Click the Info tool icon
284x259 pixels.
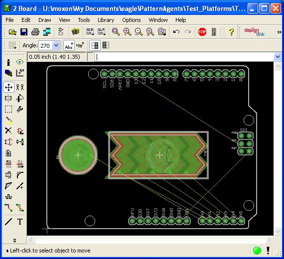[x=8, y=62]
